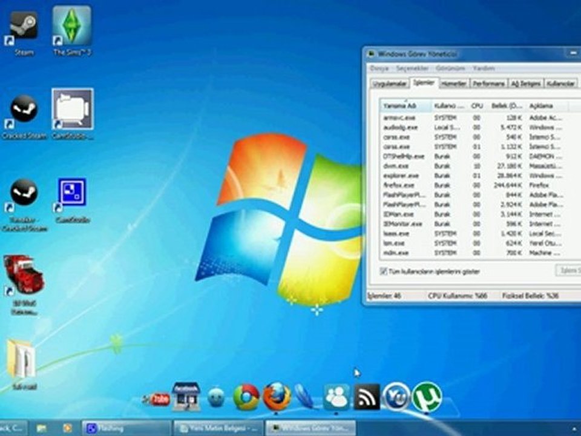The height and width of the screenshot is (436, 581).
Task: Switch to the Performans tab
Action: [x=488, y=84]
